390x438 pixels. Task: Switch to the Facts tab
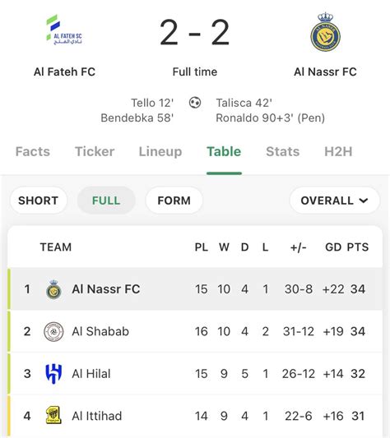33,152
